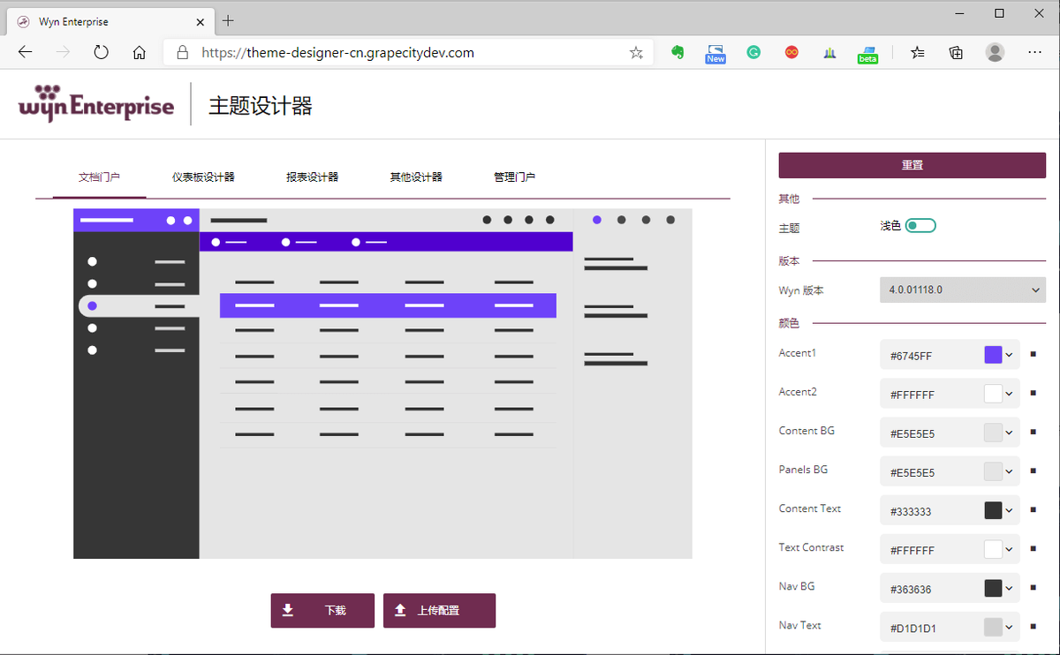Click the Grammarly extension icon
Viewport: 1060px width, 655px height.
(753, 53)
